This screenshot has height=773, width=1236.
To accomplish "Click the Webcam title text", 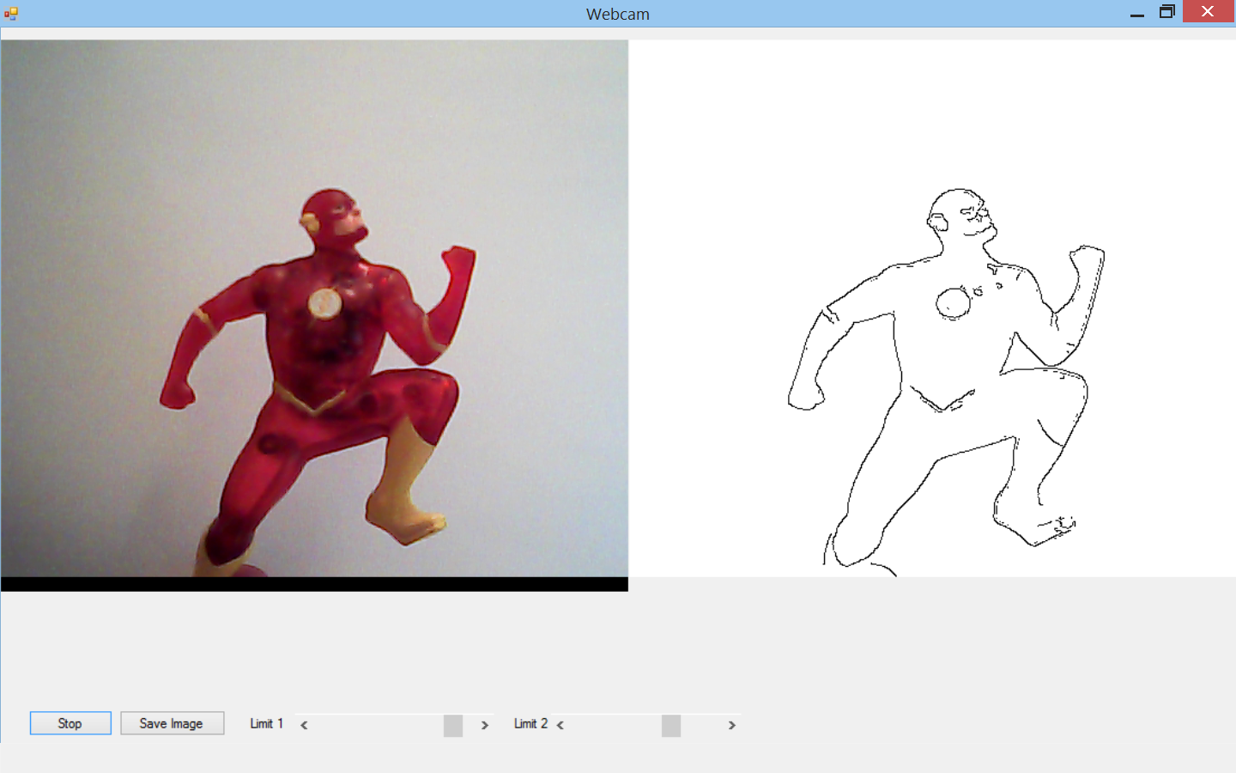I will pos(618,14).
